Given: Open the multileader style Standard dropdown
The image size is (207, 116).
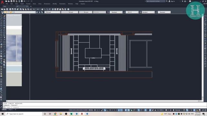Looking at the screenshot, I should pyautogui.click(x=164, y=12).
